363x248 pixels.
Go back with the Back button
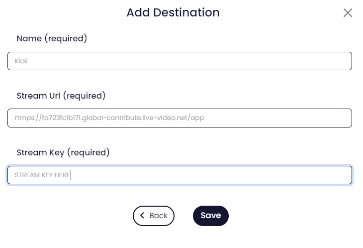[154, 216]
